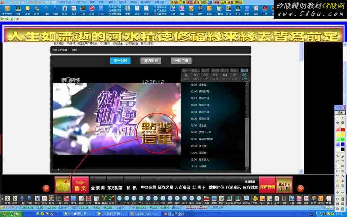Screen dimensions: 347x217
Task: Click the 返回上层 button
Action: (284, 185)
